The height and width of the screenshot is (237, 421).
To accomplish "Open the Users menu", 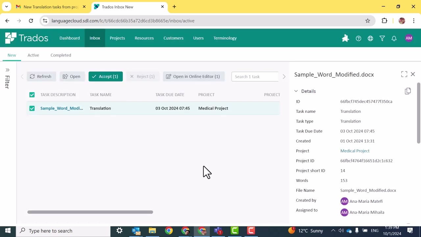I will point(198,38).
